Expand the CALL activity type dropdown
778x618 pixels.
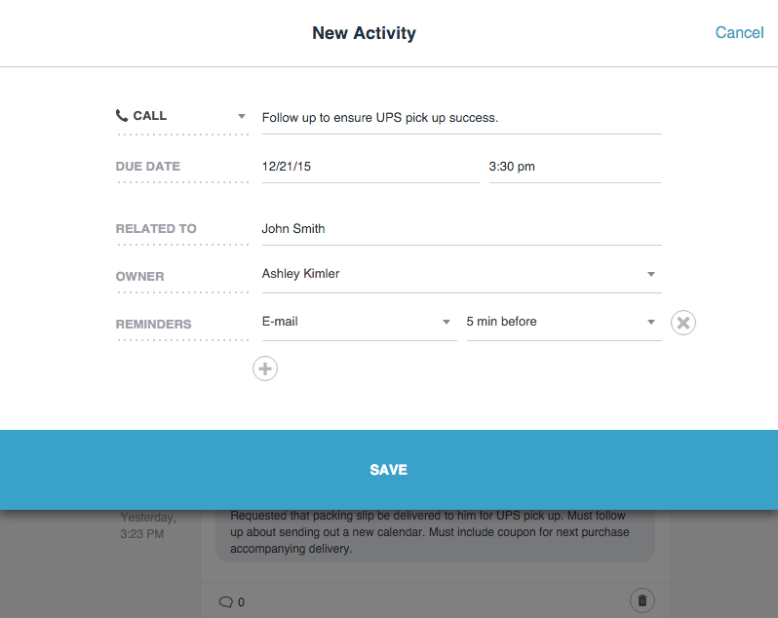tap(242, 117)
